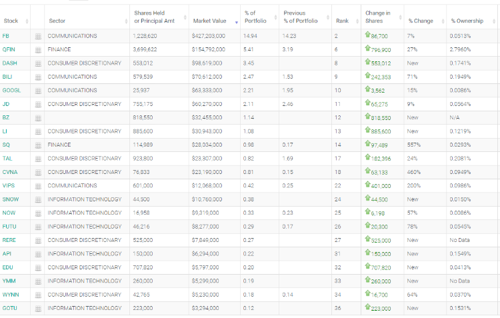500x318 pixels.
Task: Sort by Rank column header
Action: coord(346,17)
